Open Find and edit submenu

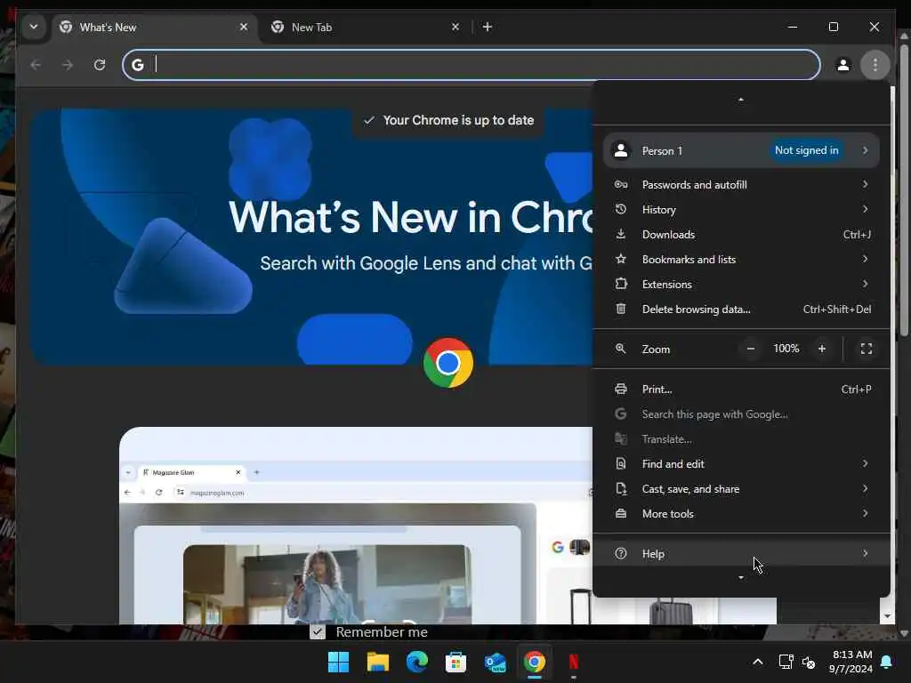(x=741, y=464)
